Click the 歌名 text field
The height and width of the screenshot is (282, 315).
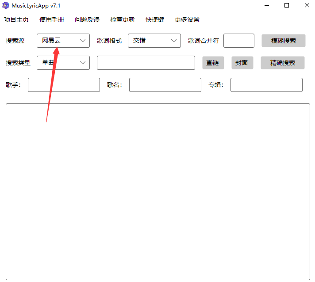165,85
